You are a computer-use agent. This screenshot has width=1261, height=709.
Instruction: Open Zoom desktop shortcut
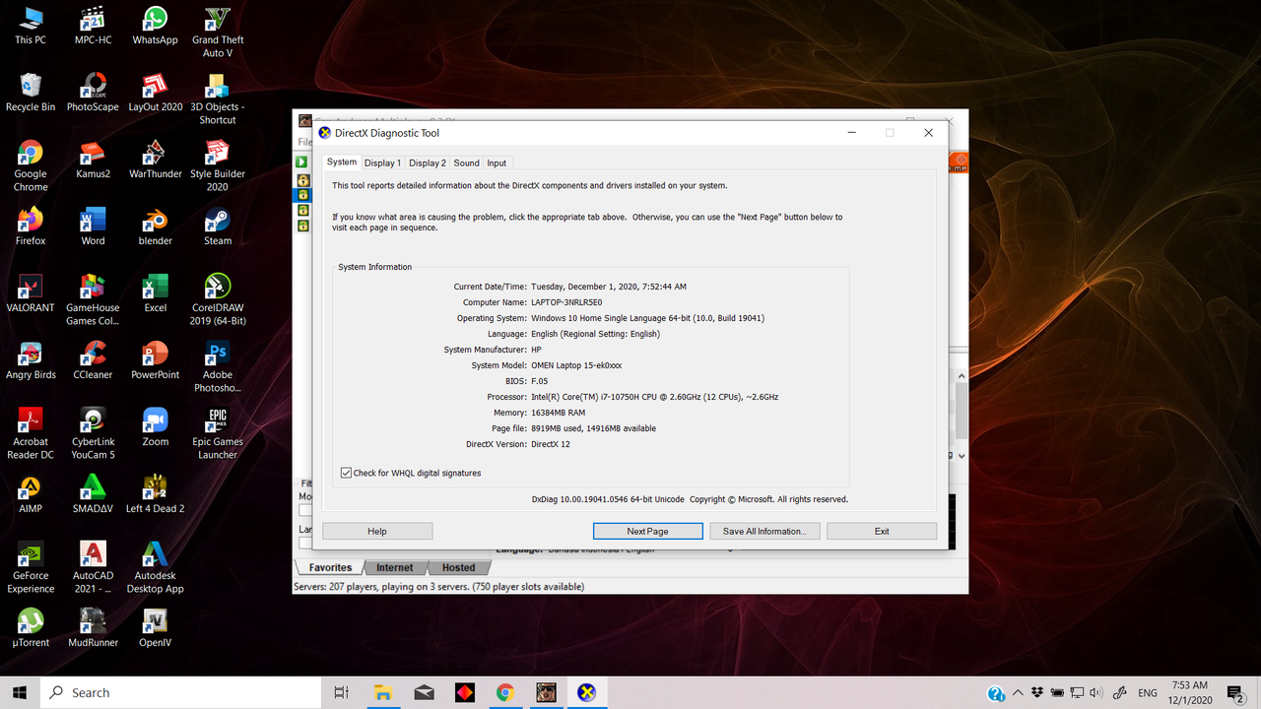155,427
